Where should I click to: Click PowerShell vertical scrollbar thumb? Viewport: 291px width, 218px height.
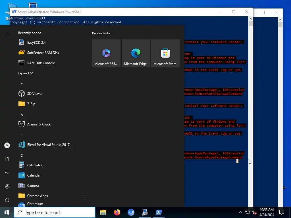251,24
